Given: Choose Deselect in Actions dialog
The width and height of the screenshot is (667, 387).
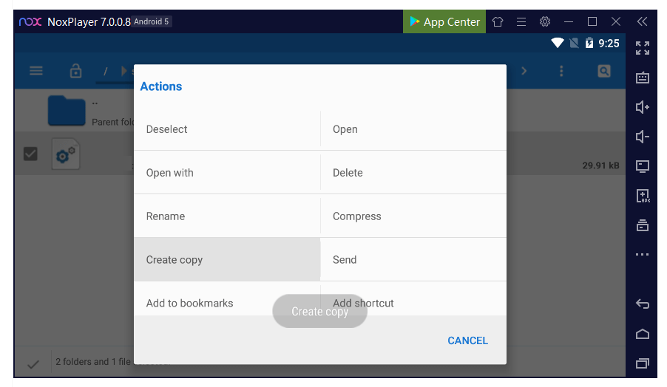Looking at the screenshot, I should tap(227, 129).
